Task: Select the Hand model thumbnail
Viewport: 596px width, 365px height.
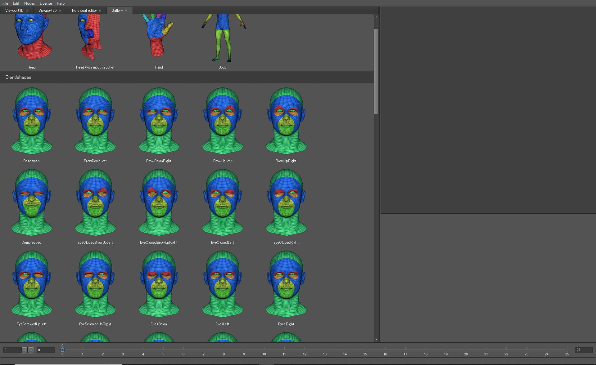Action: tap(157, 35)
